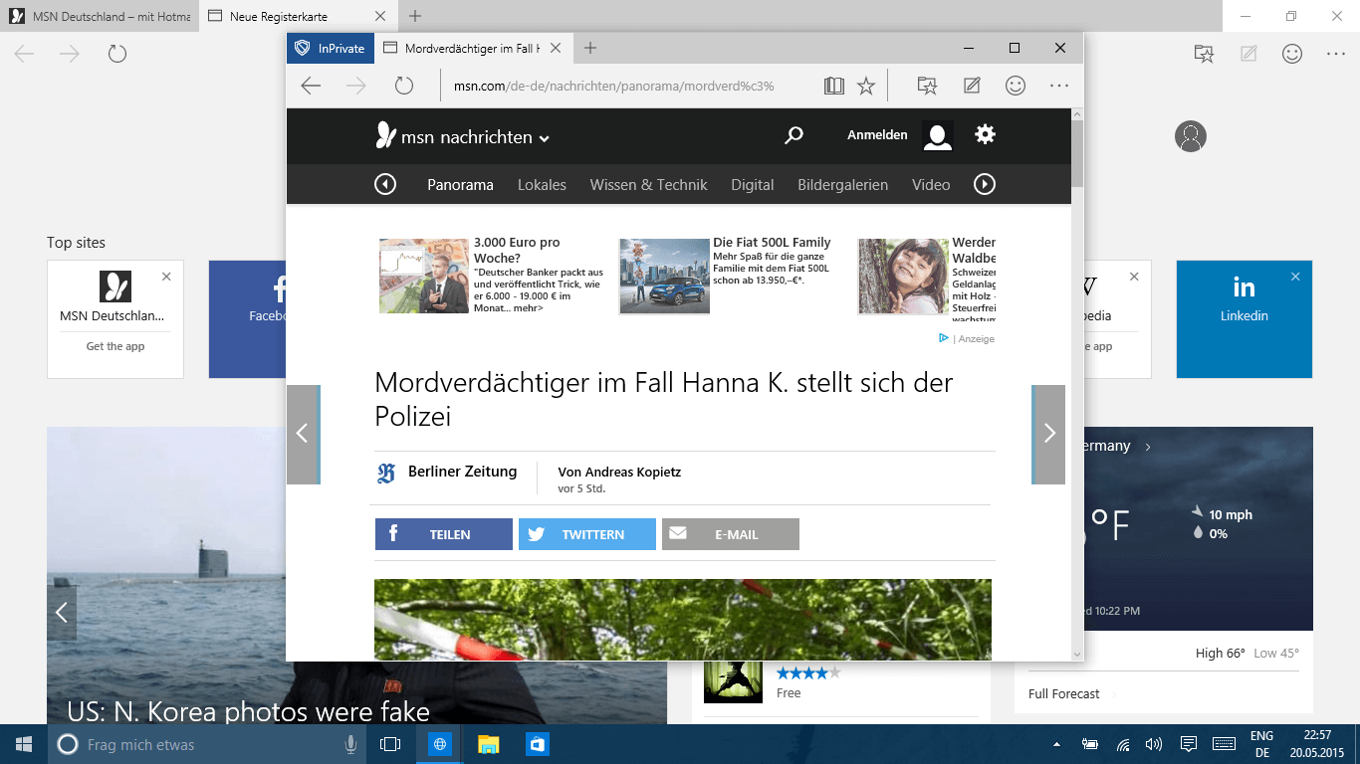Open the Video category
Image resolution: width=1360 pixels, height=764 pixels.
[x=931, y=185]
